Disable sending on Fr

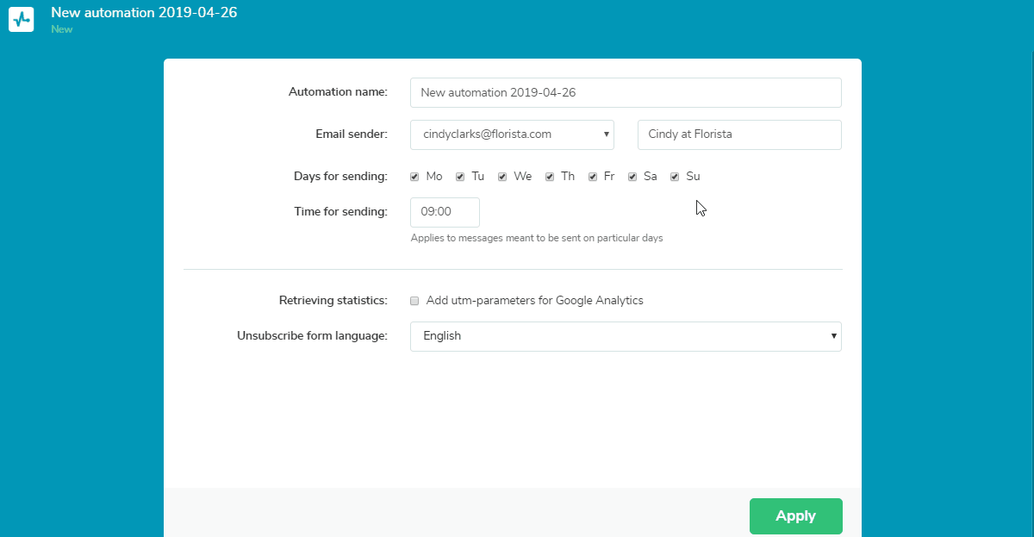[x=593, y=177]
